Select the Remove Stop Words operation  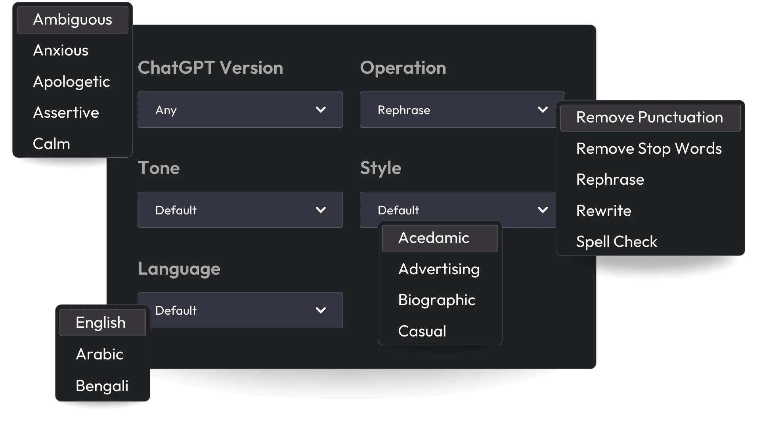point(648,148)
